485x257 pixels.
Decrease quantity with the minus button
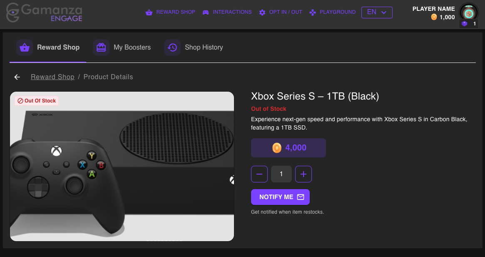pyautogui.click(x=259, y=174)
